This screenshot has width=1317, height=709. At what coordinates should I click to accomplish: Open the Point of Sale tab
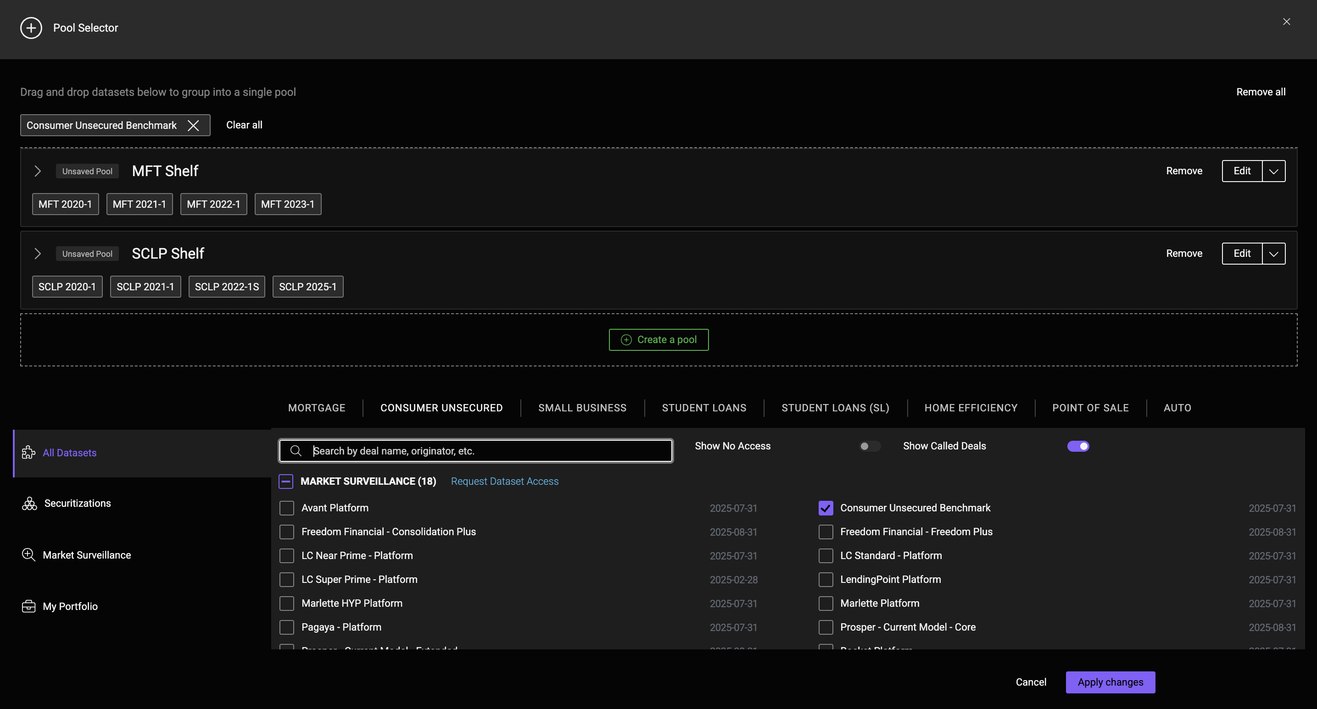click(1090, 408)
